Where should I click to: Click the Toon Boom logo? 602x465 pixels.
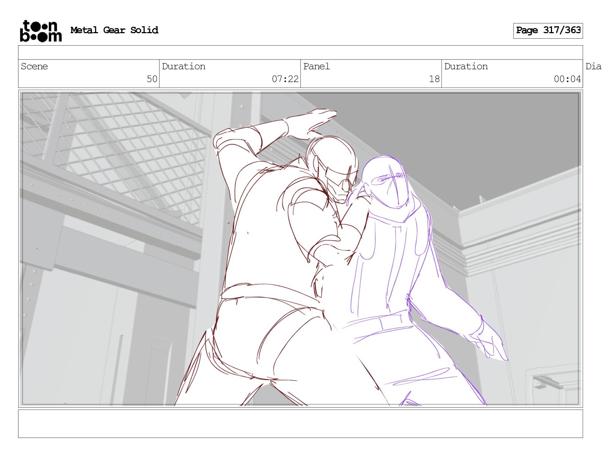click(40, 31)
